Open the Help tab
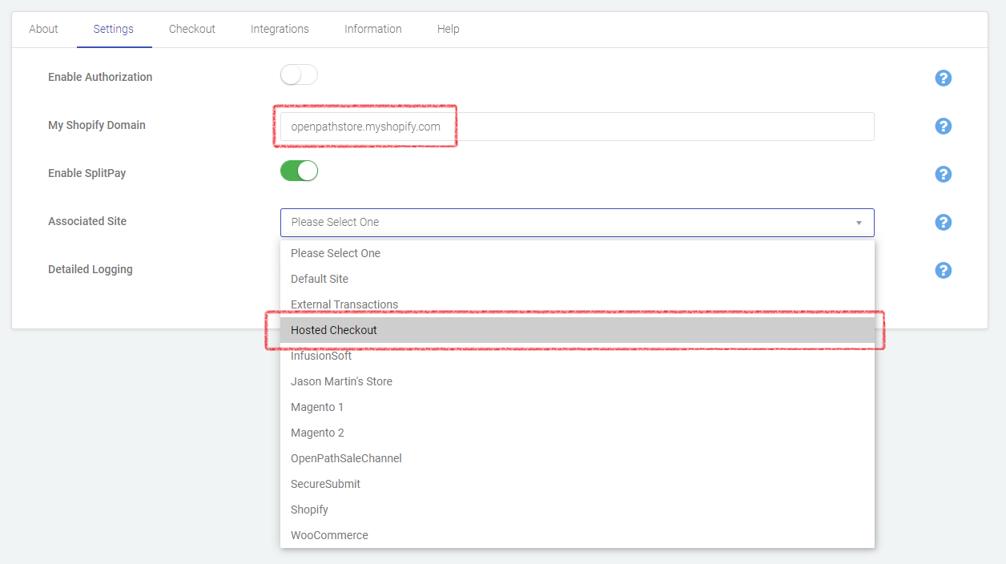1006x564 pixels. tap(449, 29)
